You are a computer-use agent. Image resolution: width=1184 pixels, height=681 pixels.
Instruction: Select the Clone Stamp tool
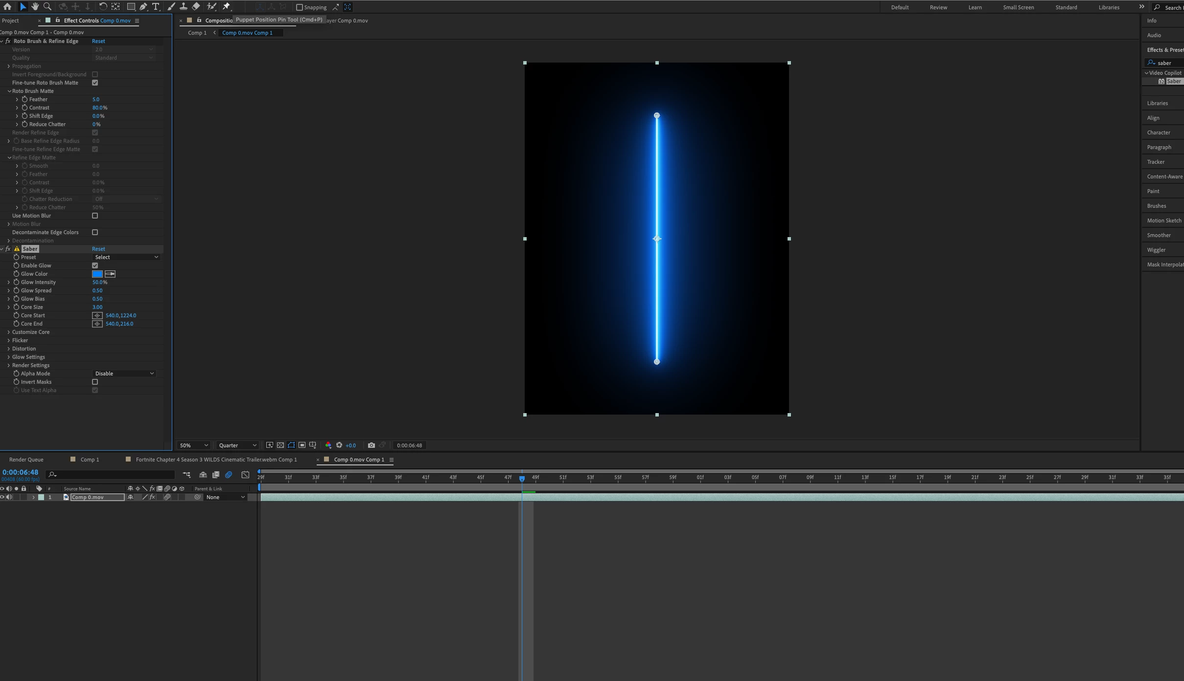click(183, 6)
